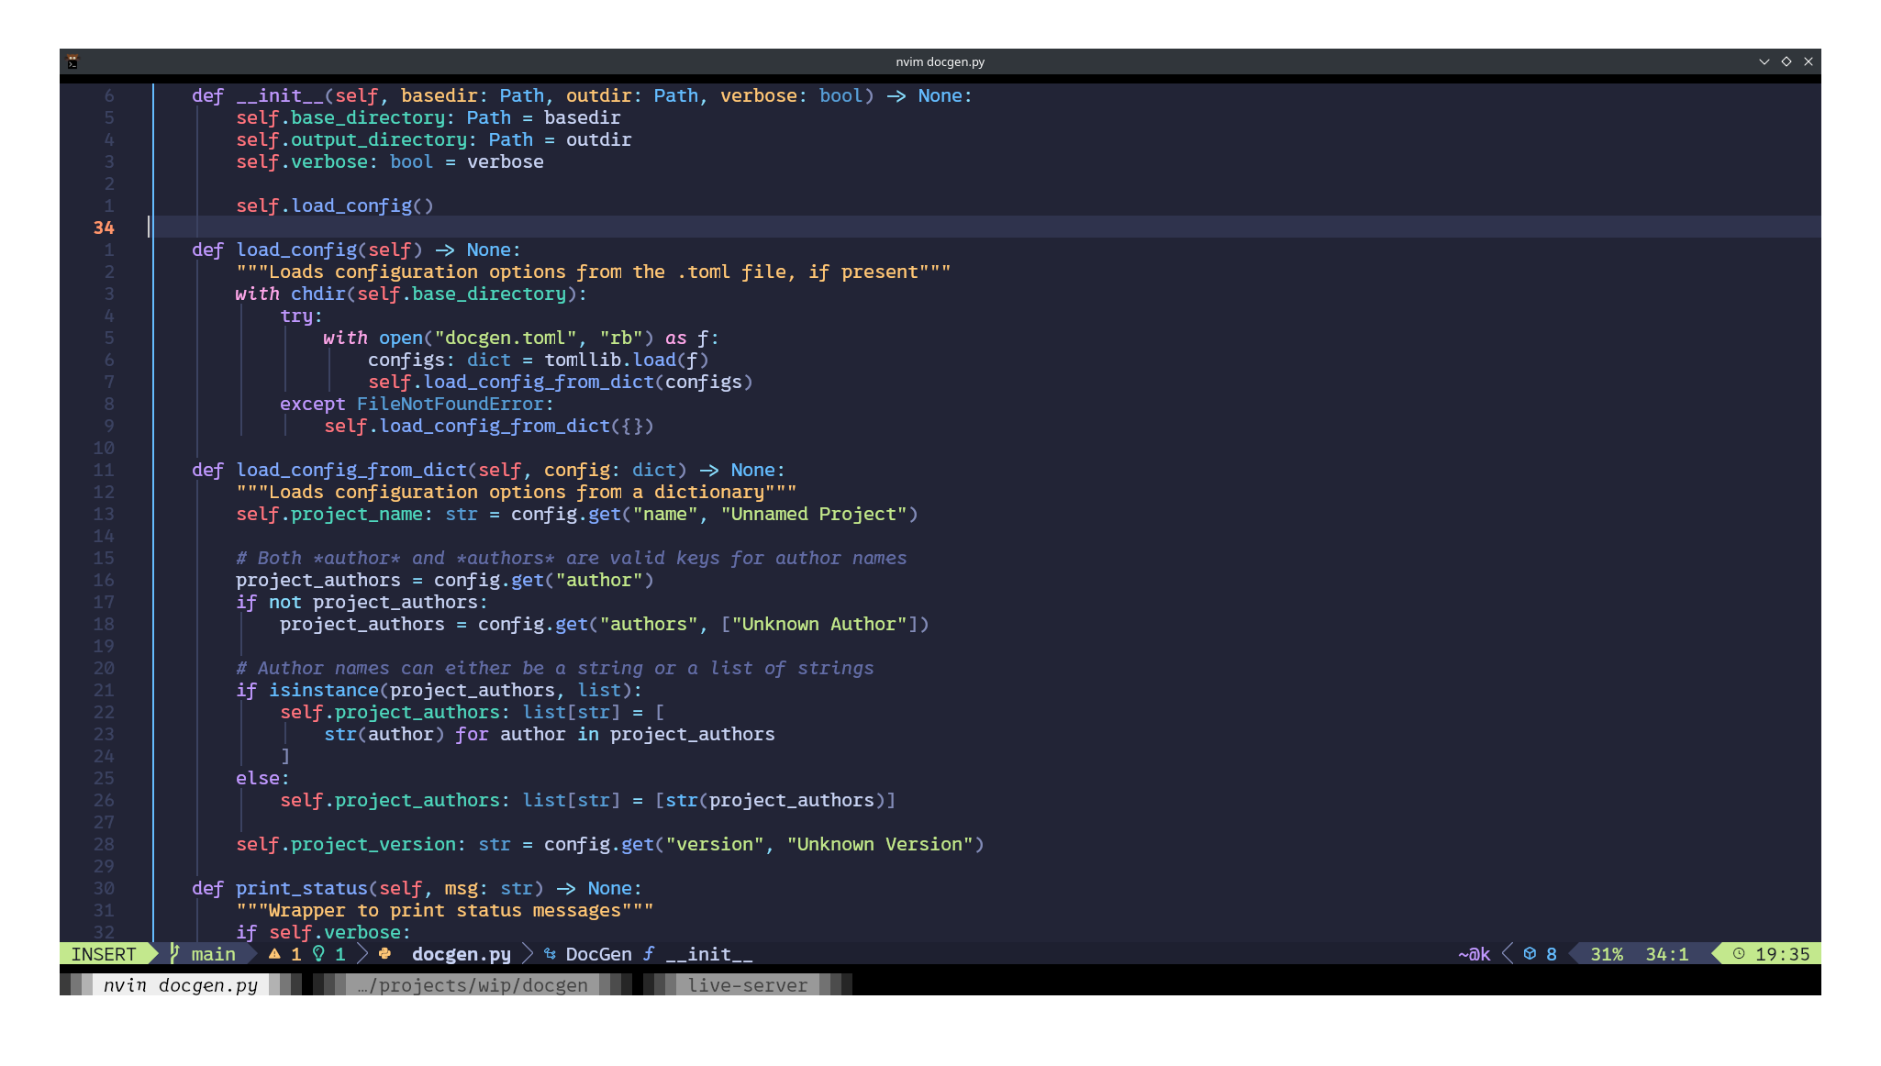Click the 31% file progress indicator
Screen dimensions: 1881x1066
1606,954
